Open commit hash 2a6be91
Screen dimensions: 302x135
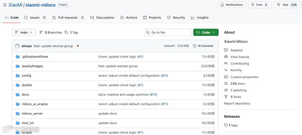[x=169, y=46]
